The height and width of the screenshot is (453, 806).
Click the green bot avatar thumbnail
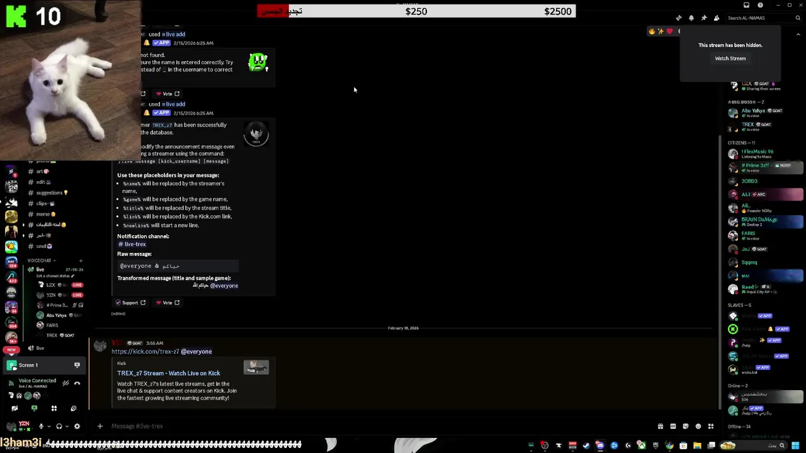click(258, 62)
